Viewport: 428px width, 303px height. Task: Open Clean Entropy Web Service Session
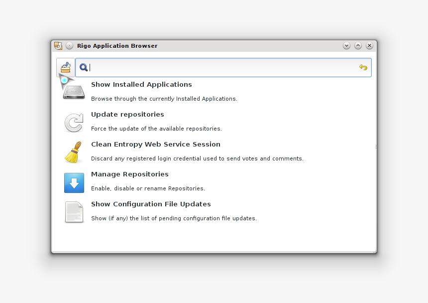pyautogui.click(x=155, y=145)
